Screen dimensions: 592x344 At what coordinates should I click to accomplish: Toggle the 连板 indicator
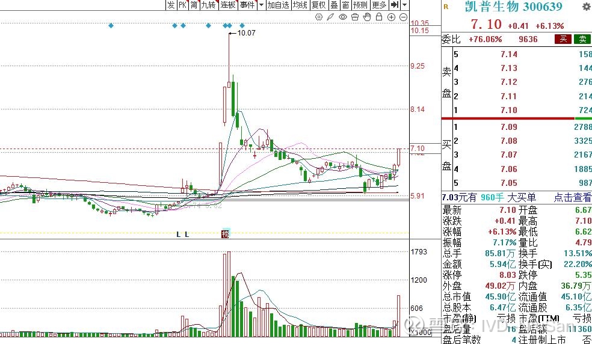tap(228, 5)
